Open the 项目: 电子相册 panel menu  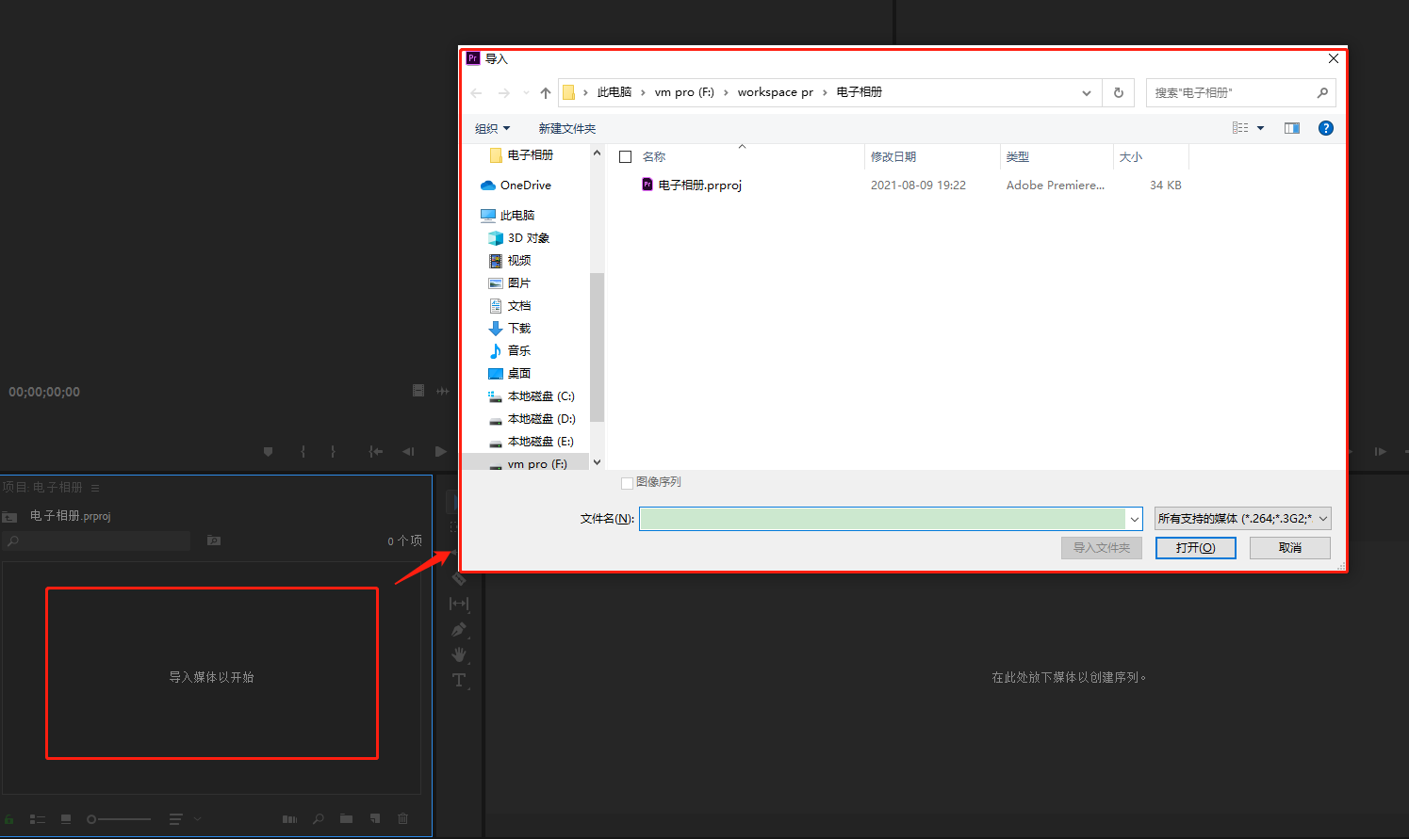(x=95, y=488)
